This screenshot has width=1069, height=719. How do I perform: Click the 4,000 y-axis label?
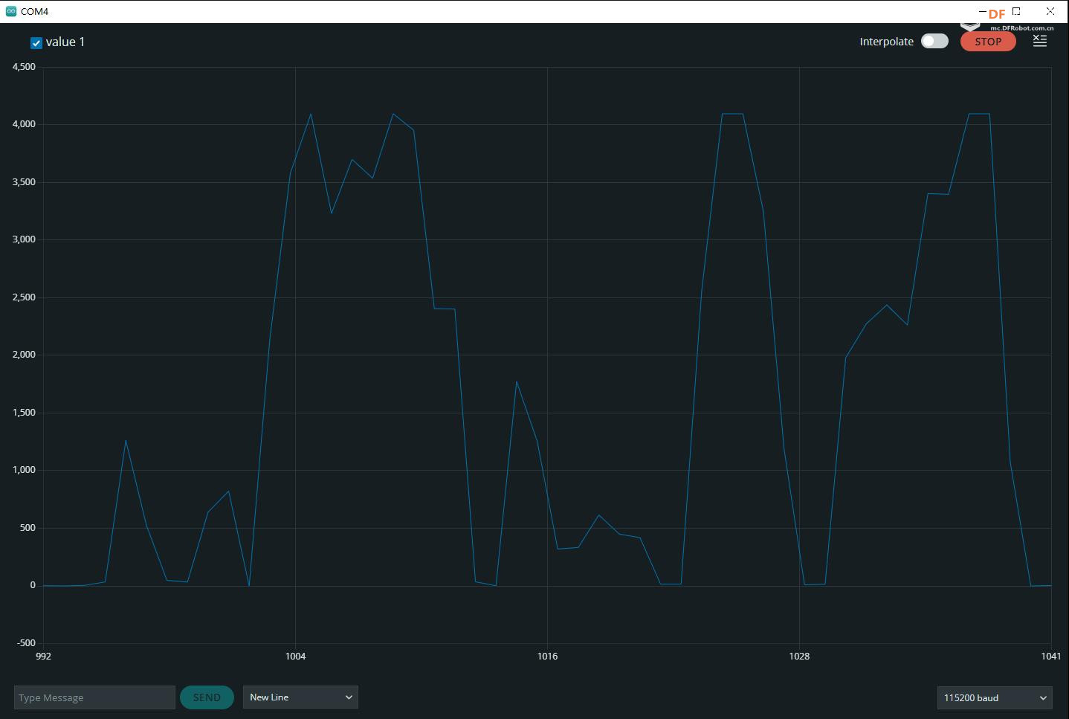coord(24,124)
